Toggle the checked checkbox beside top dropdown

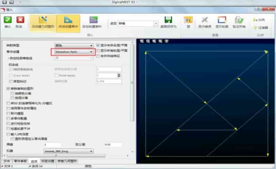tap(98, 45)
